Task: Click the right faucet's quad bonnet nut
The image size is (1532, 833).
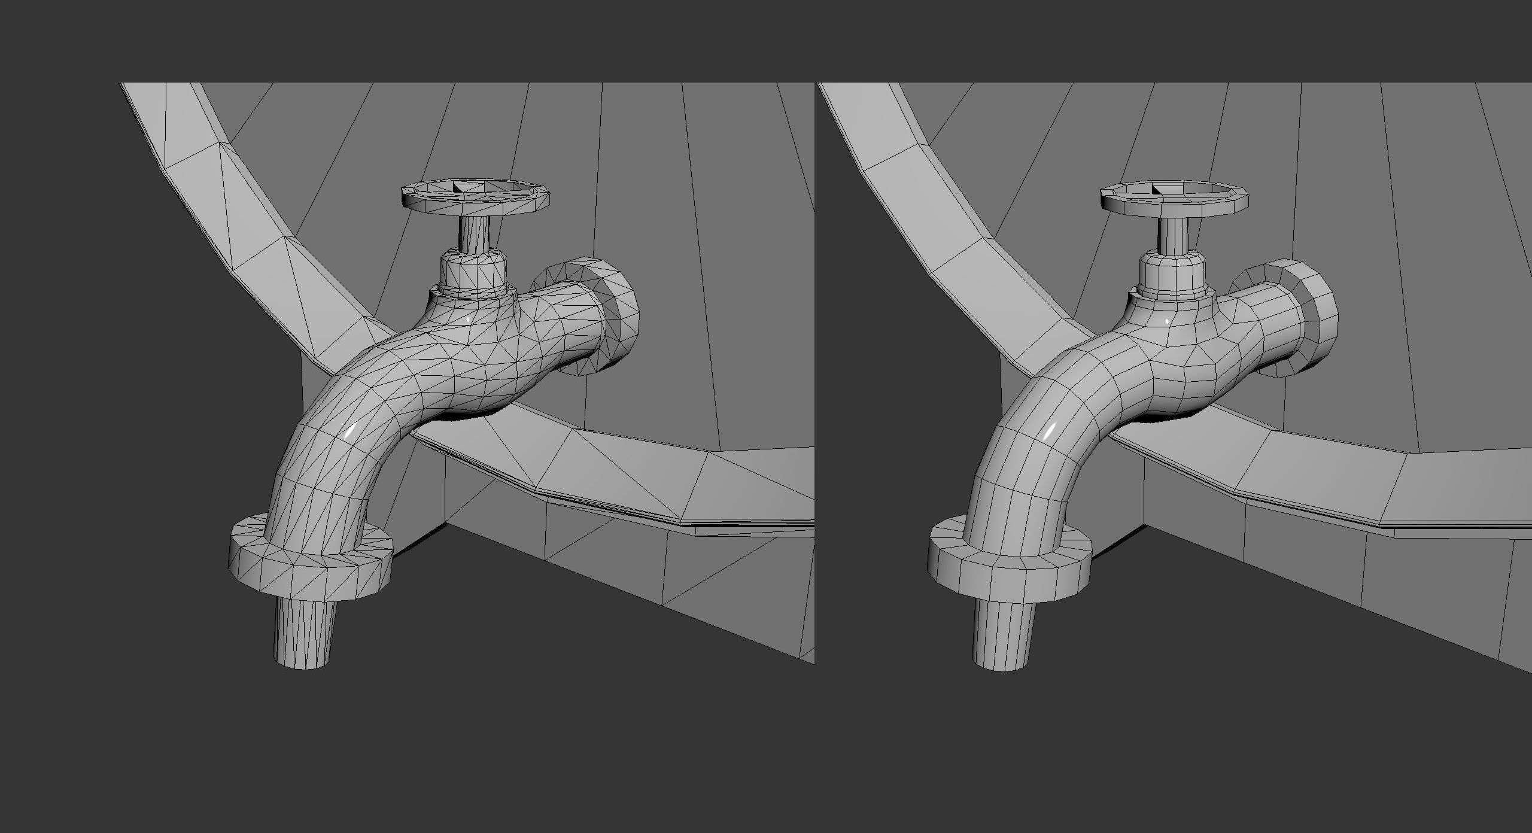Action: [1174, 274]
